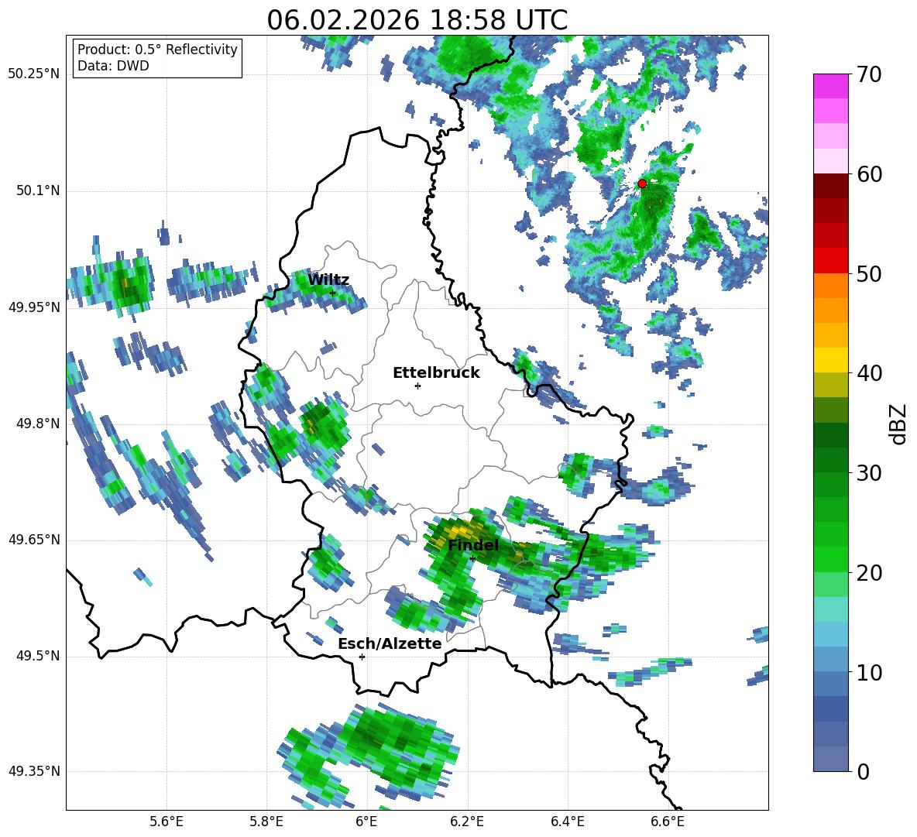Click the 6.6°E longitude label

point(668,822)
